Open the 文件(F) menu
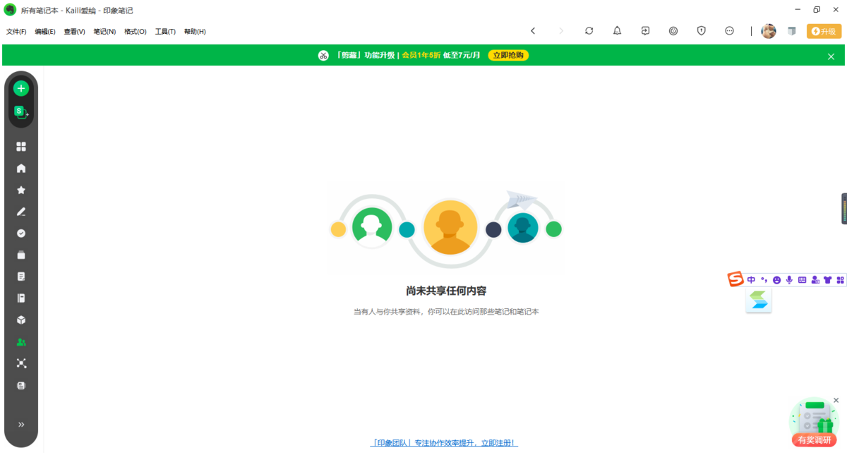This screenshot has height=455, width=847. click(x=16, y=31)
